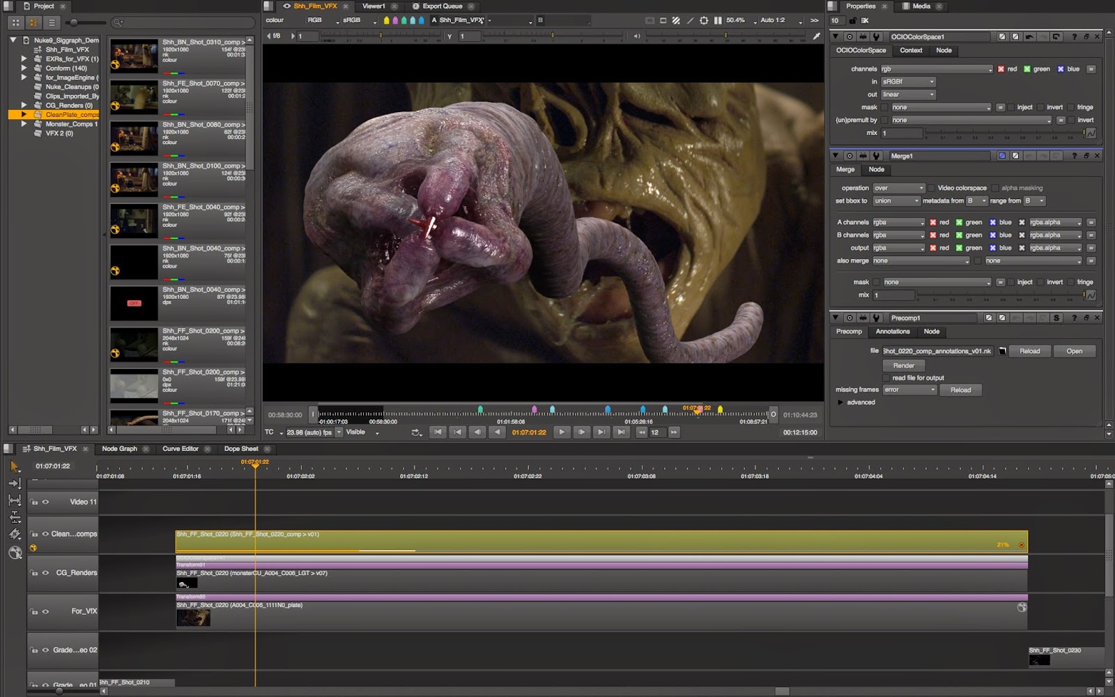Open help for the OCIOColorSpace1 node
This screenshot has height=697, width=1115.
tap(1074, 37)
